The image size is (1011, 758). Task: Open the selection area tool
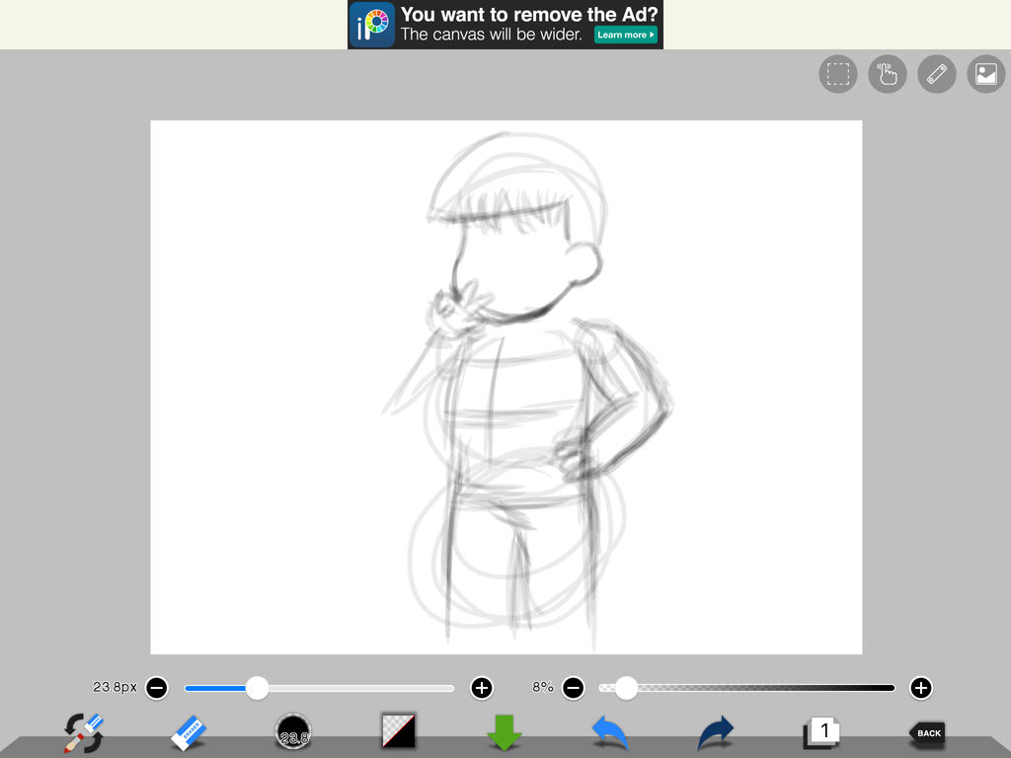tap(837, 74)
